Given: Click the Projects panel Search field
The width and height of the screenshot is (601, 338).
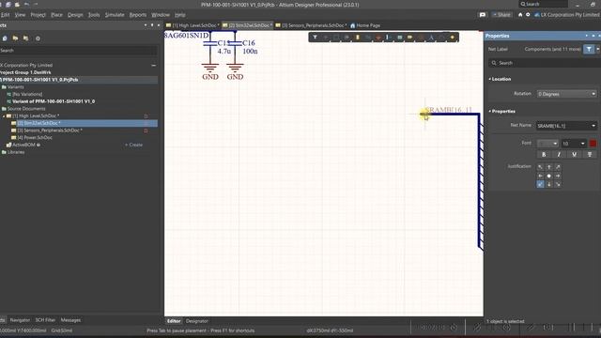Looking at the screenshot, I should coord(78,50).
